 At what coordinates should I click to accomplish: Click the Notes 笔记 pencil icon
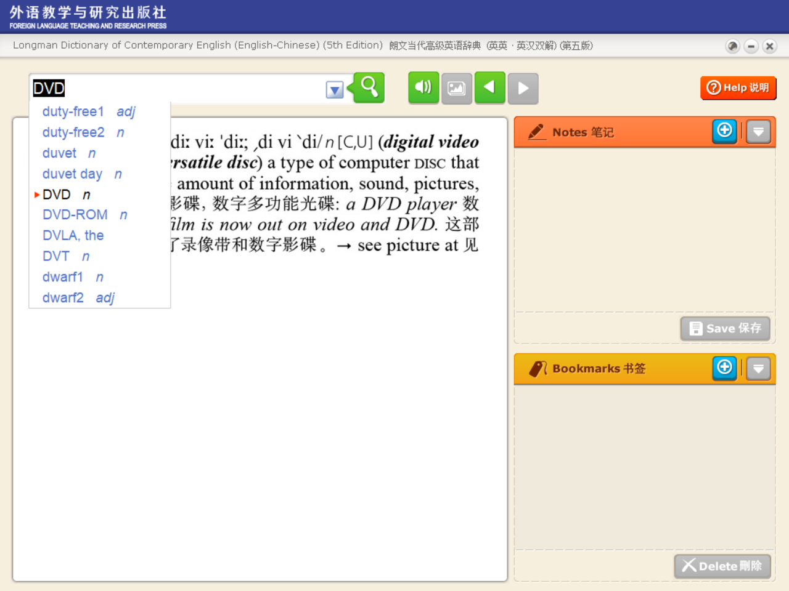click(536, 132)
